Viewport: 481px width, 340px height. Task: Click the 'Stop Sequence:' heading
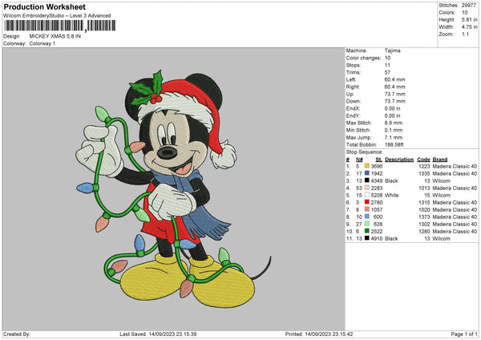coord(365,152)
